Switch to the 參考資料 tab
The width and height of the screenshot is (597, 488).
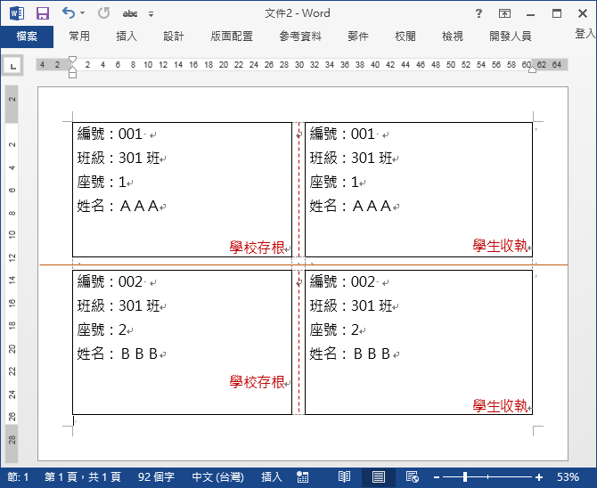[x=300, y=37]
